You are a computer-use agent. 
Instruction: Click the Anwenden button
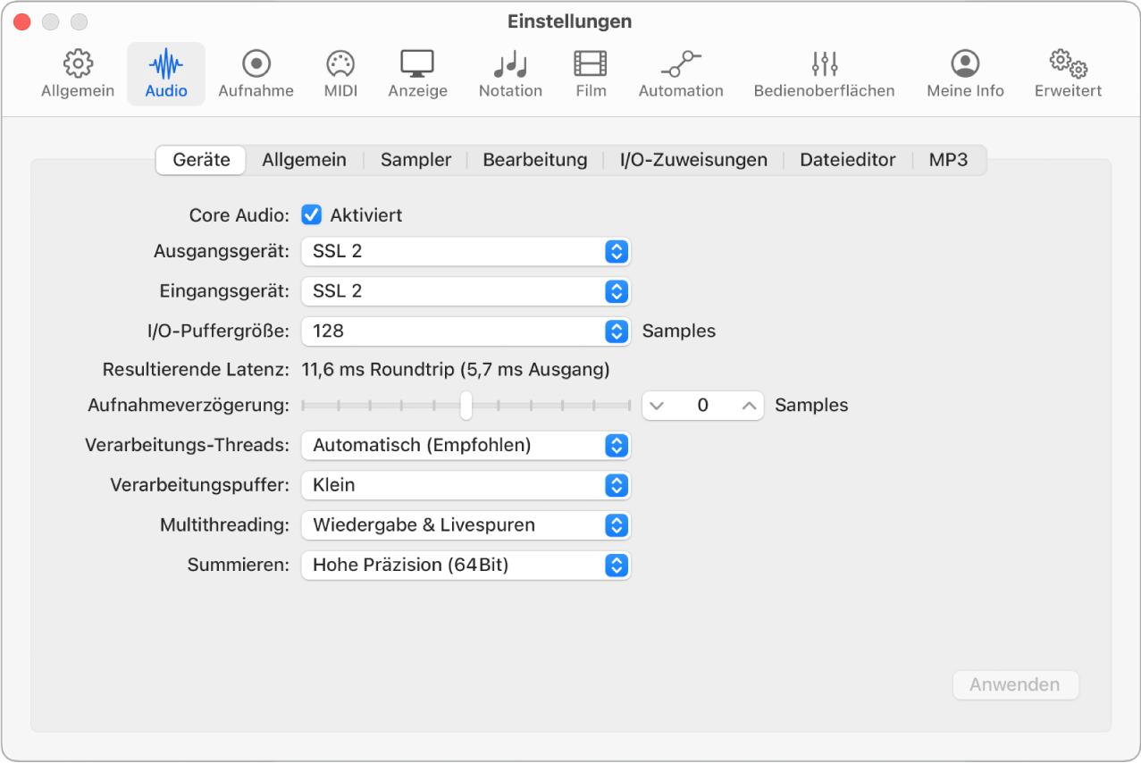click(x=1015, y=684)
